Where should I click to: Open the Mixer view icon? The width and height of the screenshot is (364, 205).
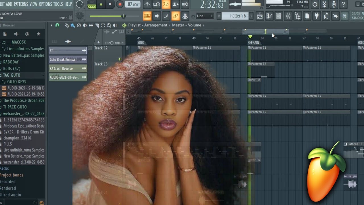click(x=288, y=16)
